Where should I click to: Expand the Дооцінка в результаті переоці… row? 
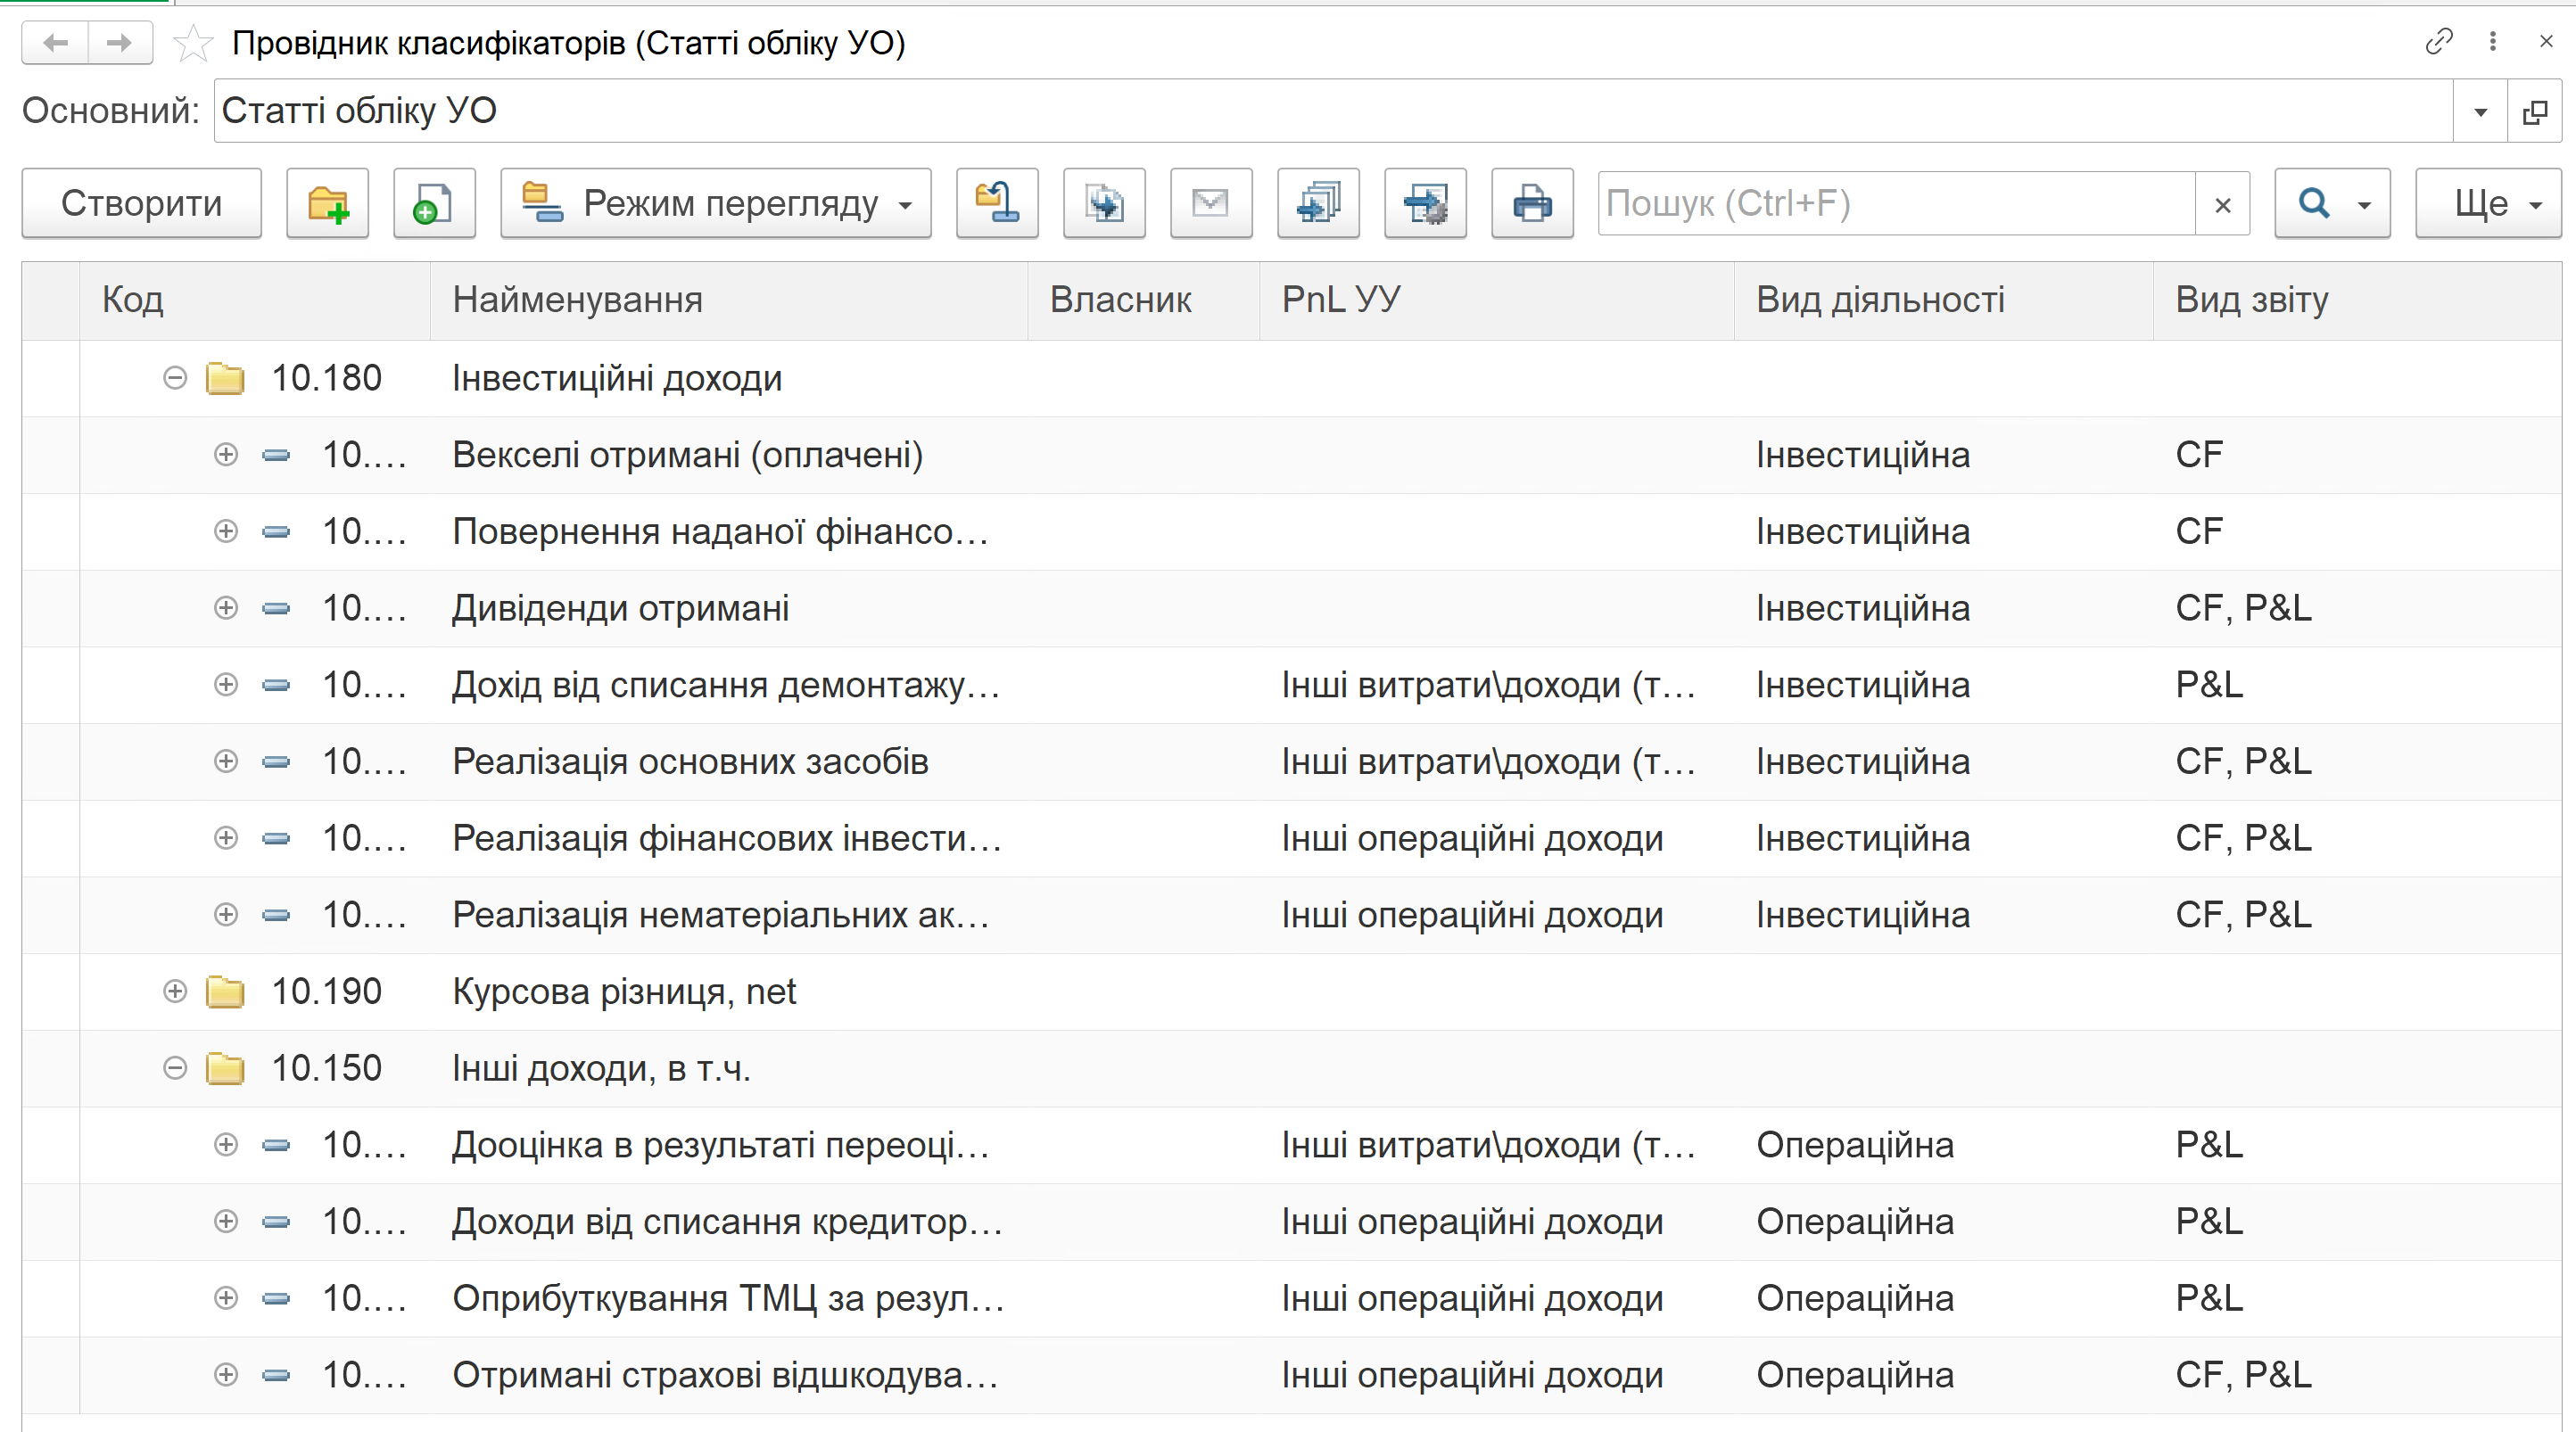(226, 1145)
